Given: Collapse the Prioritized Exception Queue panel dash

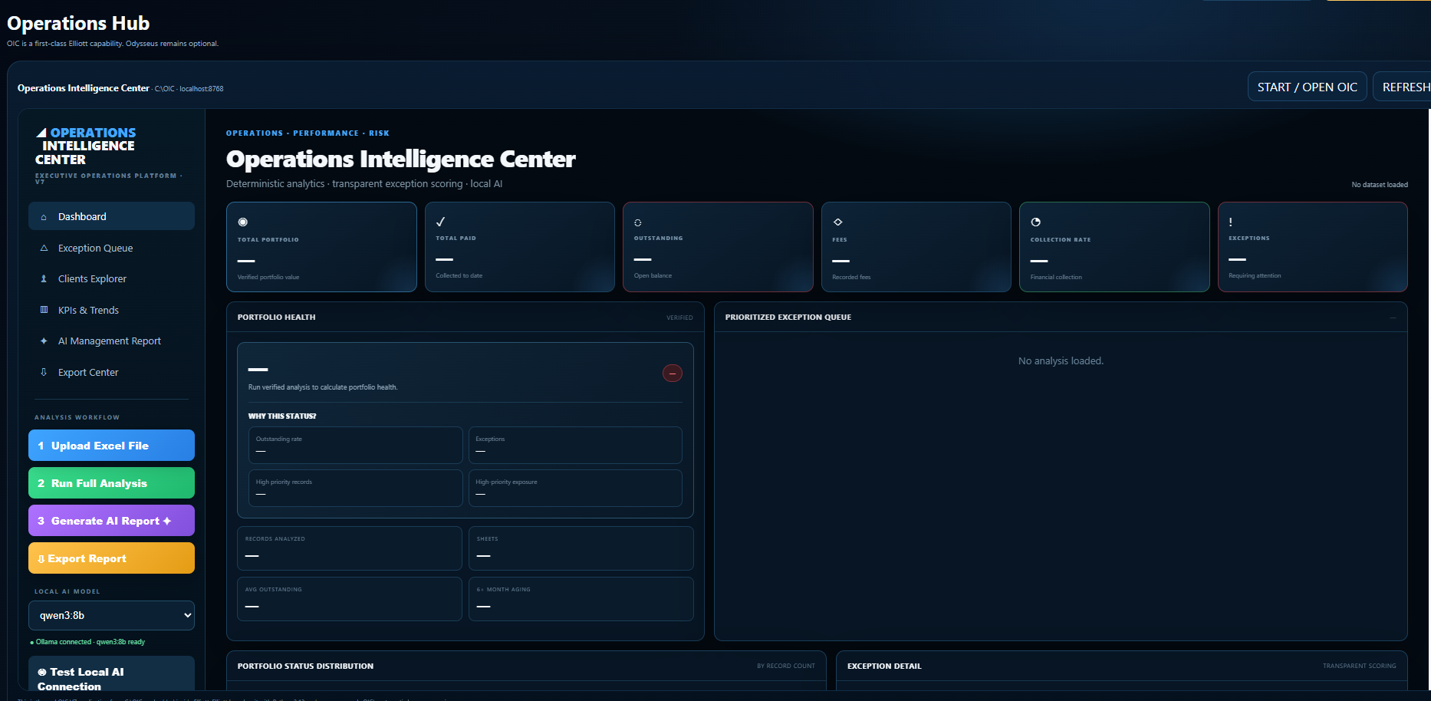Looking at the screenshot, I should point(1393,318).
